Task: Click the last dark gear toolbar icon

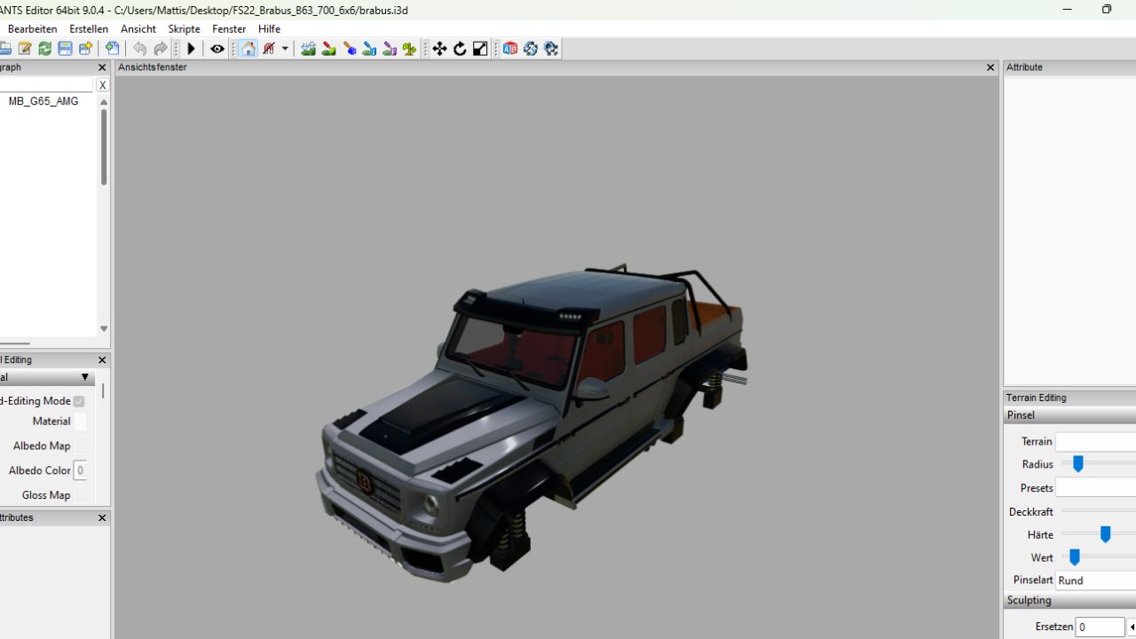Action: [551, 49]
